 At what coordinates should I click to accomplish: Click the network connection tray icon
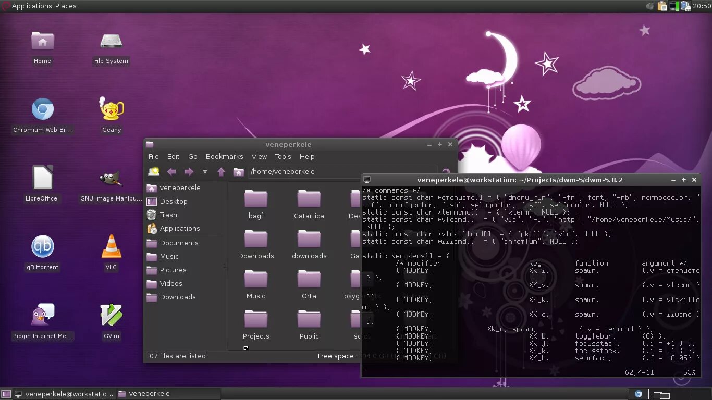pyautogui.click(x=686, y=6)
